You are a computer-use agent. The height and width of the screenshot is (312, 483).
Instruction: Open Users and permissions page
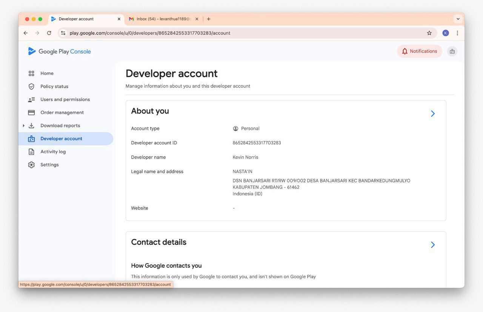(65, 99)
